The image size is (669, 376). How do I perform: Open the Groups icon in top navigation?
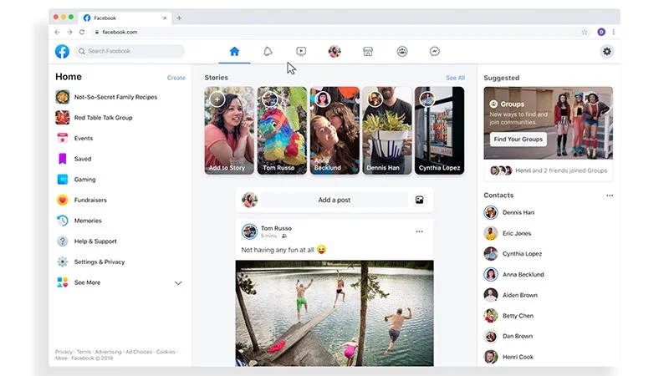[402, 52]
